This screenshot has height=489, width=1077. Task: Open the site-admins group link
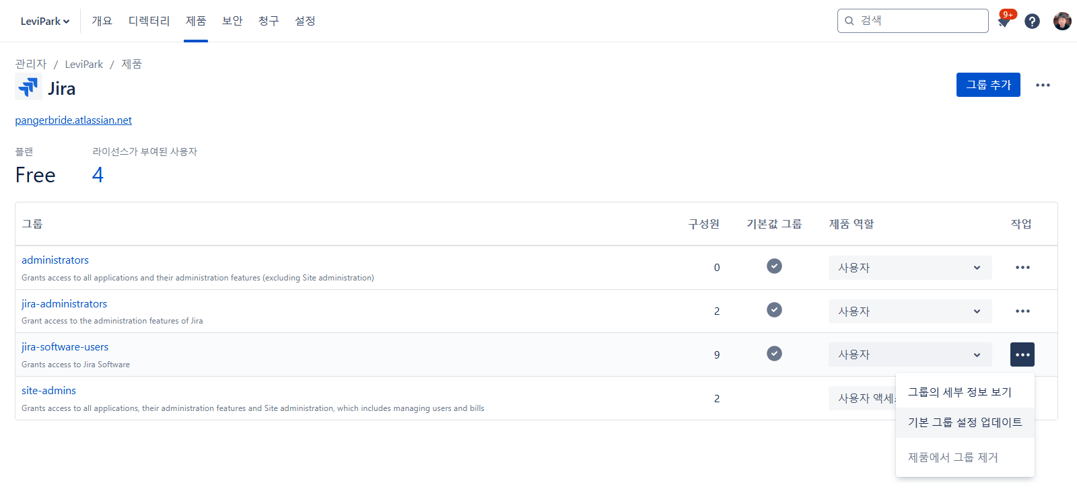[x=48, y=391]
